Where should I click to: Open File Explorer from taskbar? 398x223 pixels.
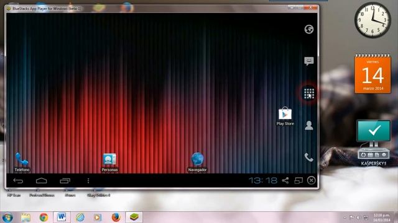pyautogui.click(x=25, y=217)
